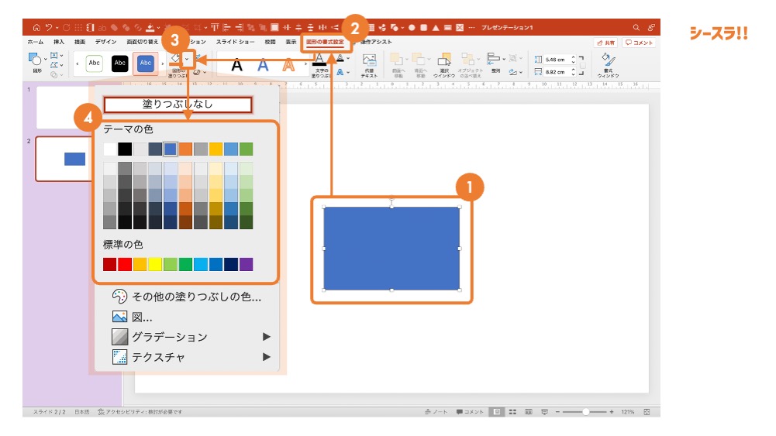Open the Home (ホーム) tab
776x436 pixels.
pos(35,42)
